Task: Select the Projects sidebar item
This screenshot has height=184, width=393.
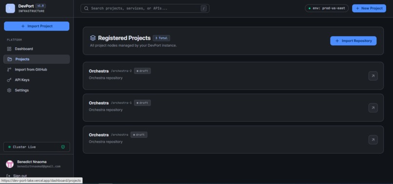Action: [x=37, y=59]
